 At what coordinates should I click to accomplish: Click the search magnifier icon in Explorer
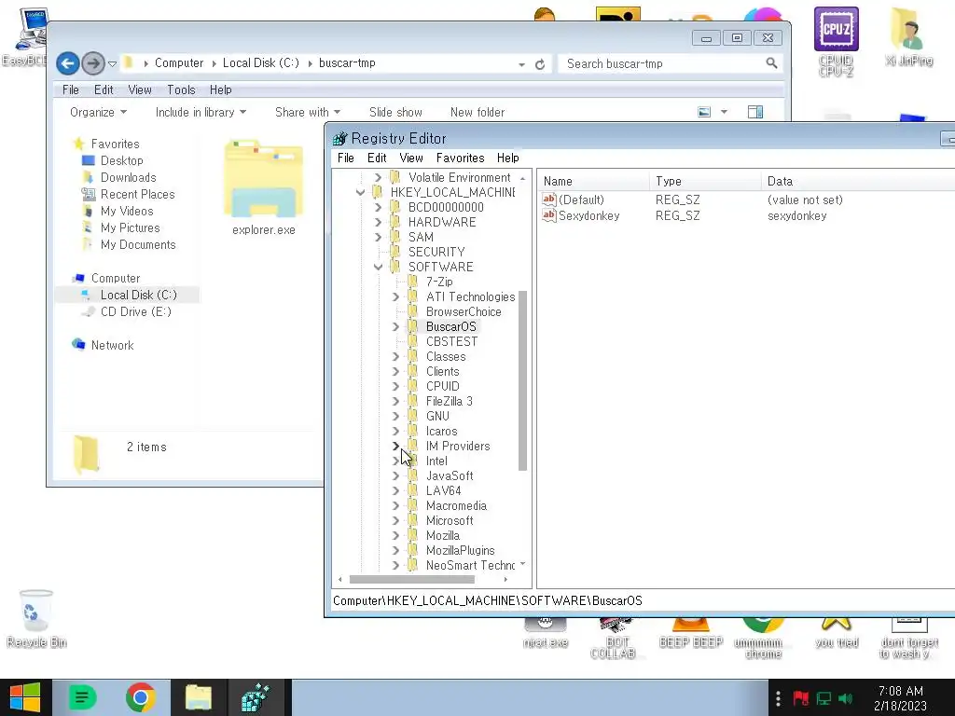[x=771, y=63]
